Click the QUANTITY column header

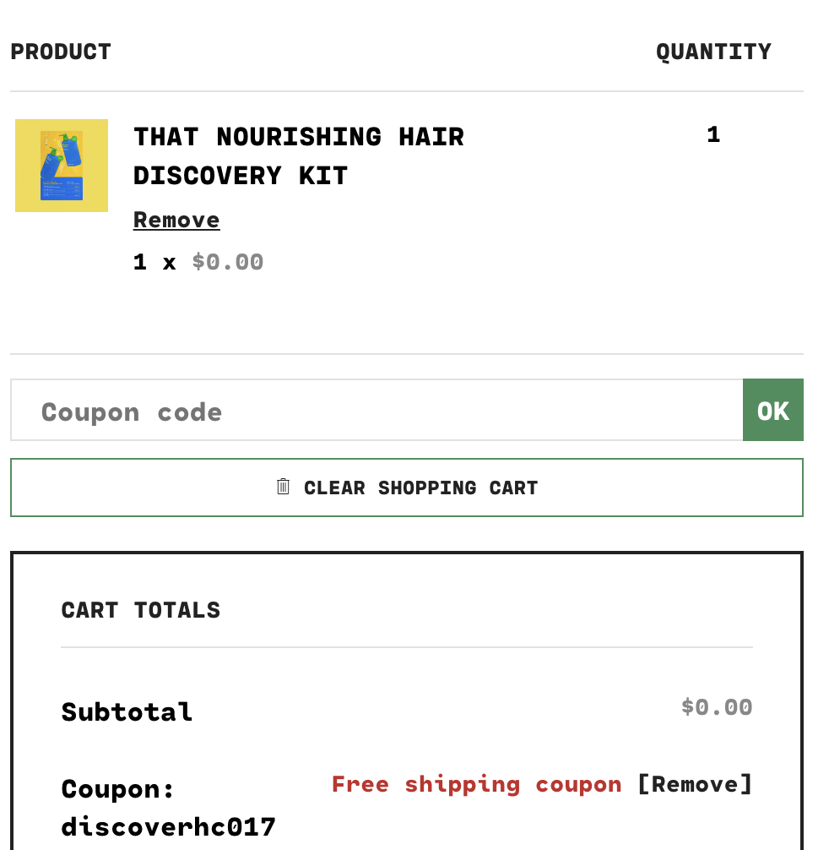click(x=713, y=52)
